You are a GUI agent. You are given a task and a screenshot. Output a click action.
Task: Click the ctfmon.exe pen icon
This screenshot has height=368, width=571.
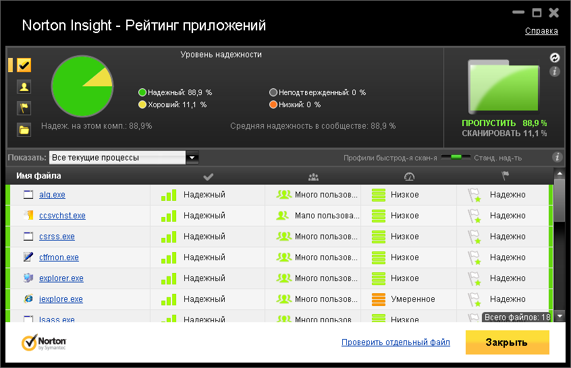(x=28, y=257)
